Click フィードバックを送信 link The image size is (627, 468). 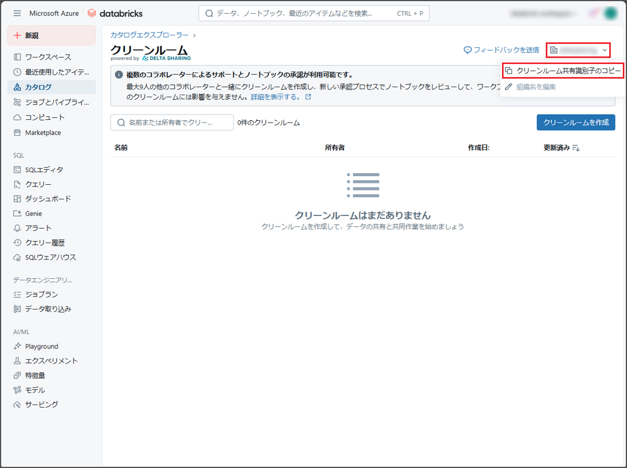point(506,50)
